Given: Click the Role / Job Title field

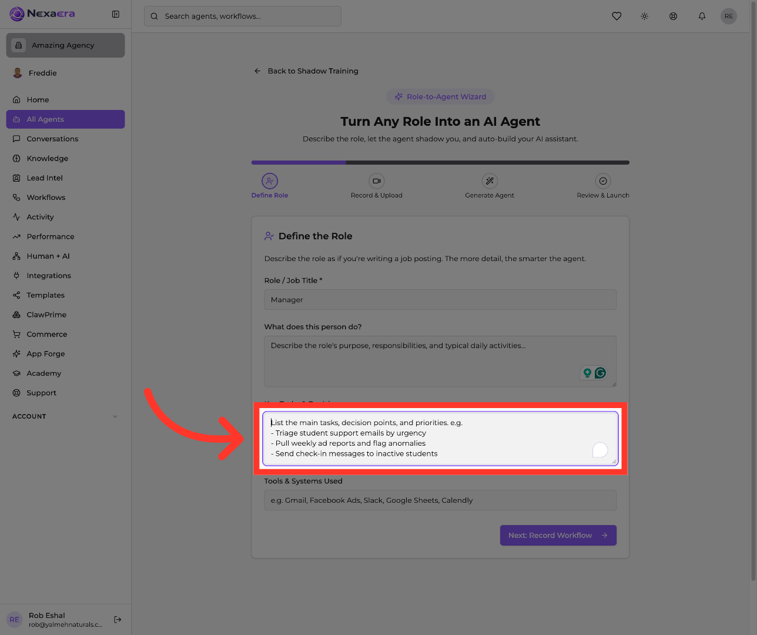Looking at the screenshot, I should [x=440, y=300].
